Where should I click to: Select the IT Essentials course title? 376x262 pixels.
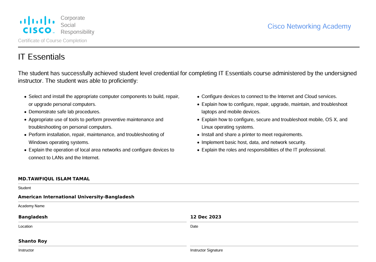[41, 57]
